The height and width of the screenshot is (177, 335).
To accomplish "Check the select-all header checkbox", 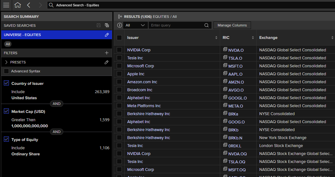I will [119, 38].
